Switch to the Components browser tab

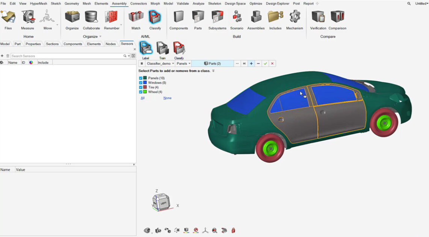tap(73, 44)
